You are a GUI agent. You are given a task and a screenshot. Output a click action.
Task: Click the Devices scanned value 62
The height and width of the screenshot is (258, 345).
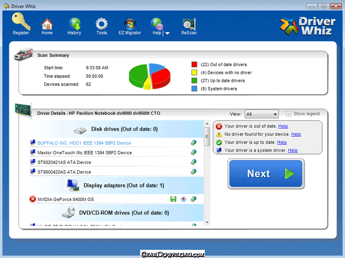pyautogui.click(x=88, y=84)
